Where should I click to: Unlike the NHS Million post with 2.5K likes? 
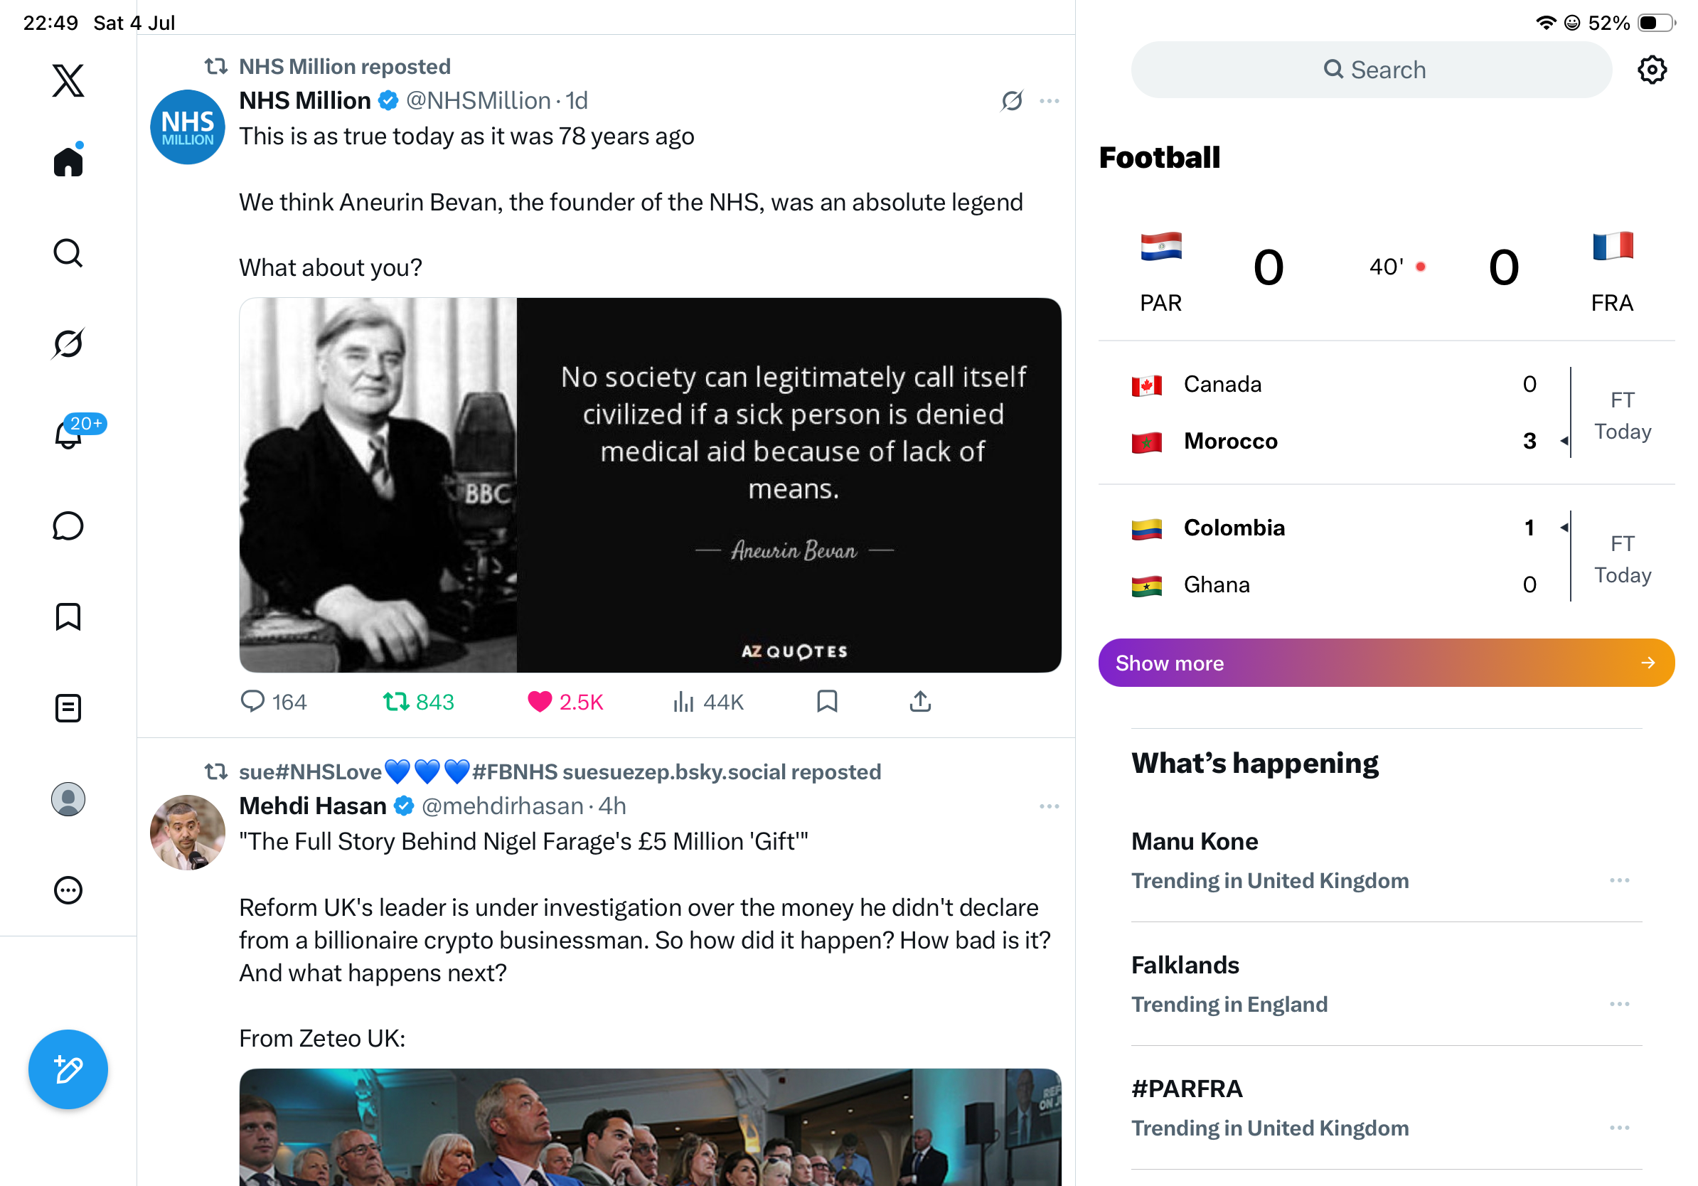coord(565,702)
